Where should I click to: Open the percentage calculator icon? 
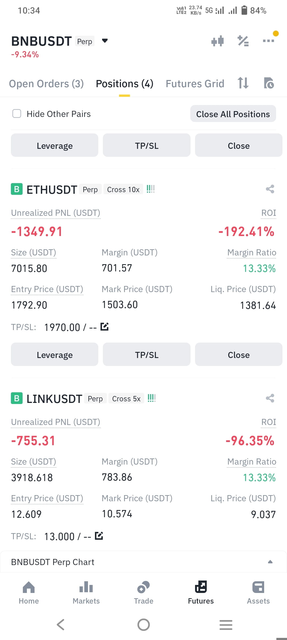[243, 41]
